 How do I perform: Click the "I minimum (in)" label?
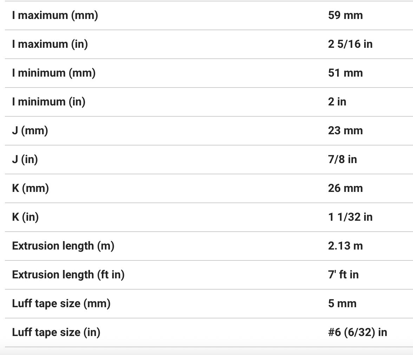coord(49,102)
